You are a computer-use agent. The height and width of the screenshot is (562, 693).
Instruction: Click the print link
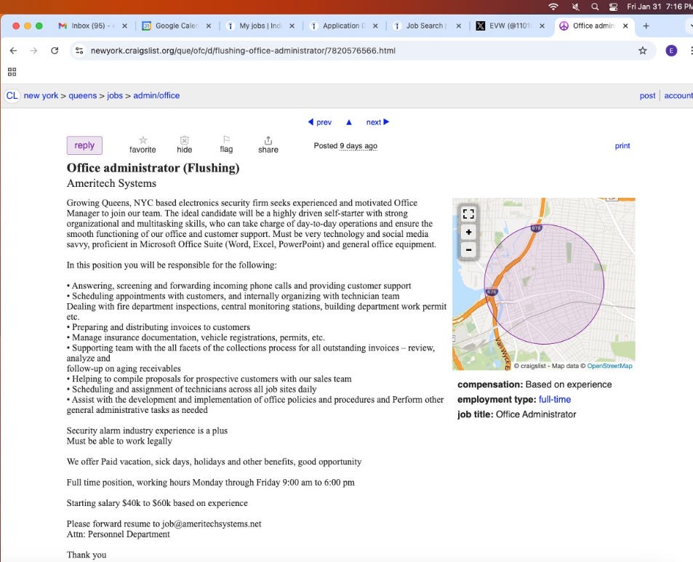coord(622,146)
